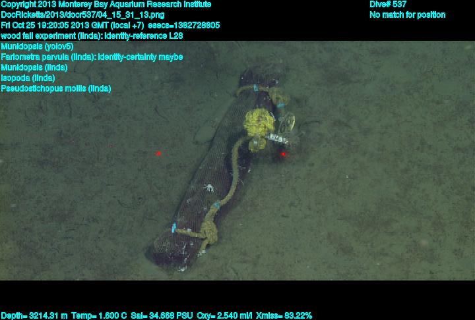Viewport: 475px width, 320px height.
Task: Click the 'No match for position' text
Action: [x=408, y=15]
